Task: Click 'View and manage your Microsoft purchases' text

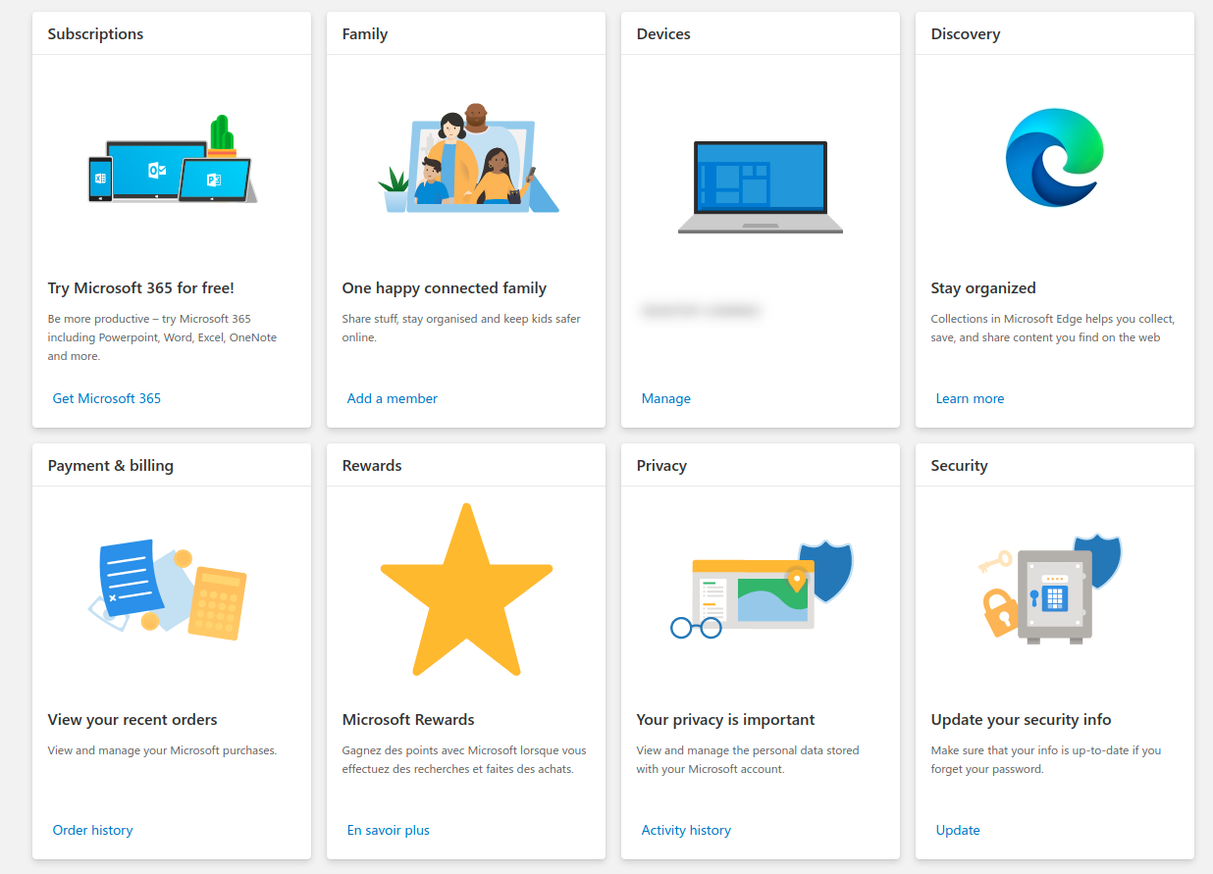Action: (x=163, y=750)
